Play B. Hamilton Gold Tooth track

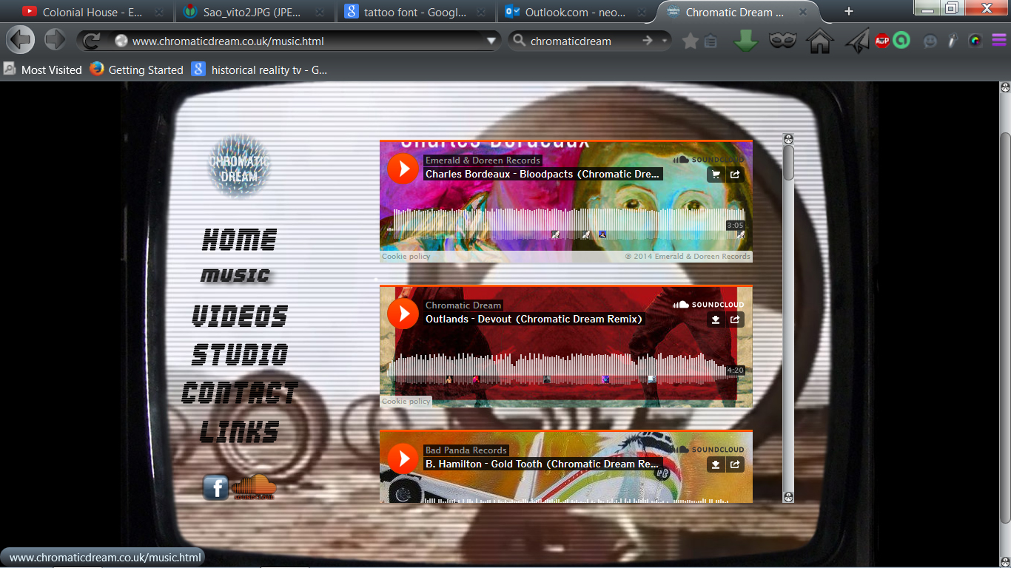tap(403, 459)
